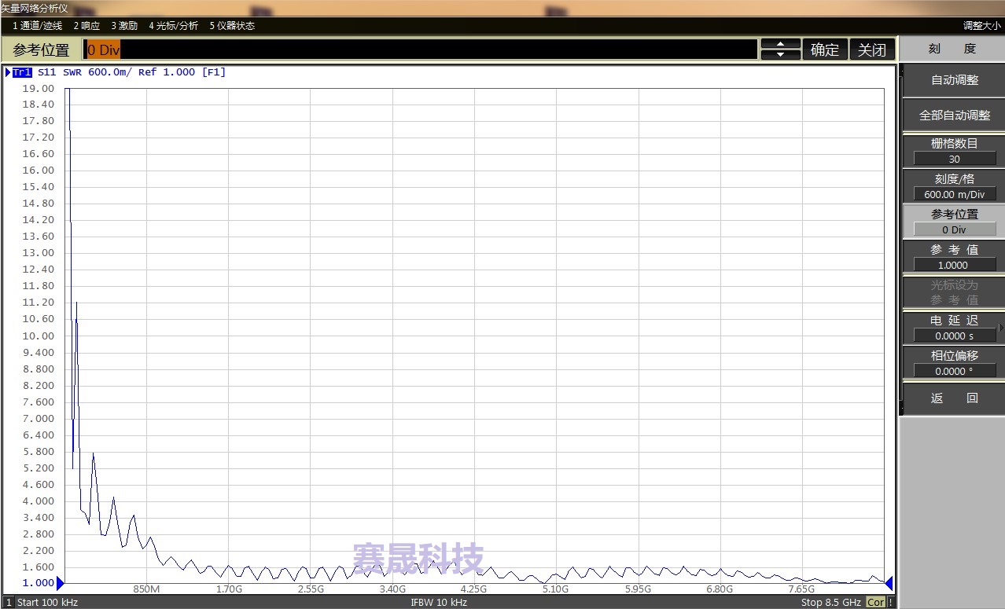Open the 刻度/格 600.00 m/Div setting
1005x609 pixels.
coord(953,186)
